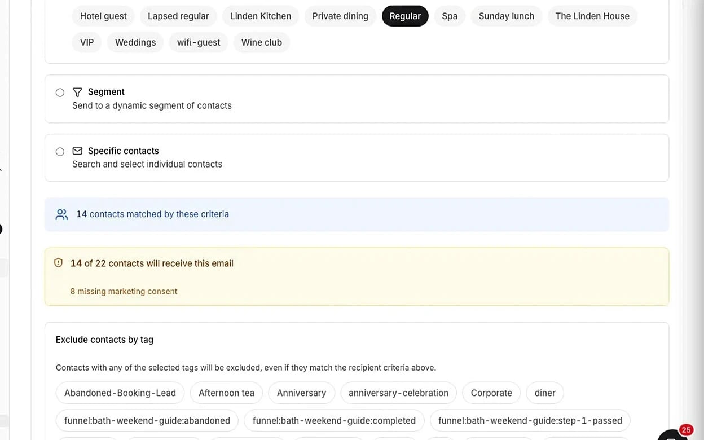Viewport: 704px width, 440px height.
Task: Exclude the Afternoon tea tag
Action: [226, 393]
